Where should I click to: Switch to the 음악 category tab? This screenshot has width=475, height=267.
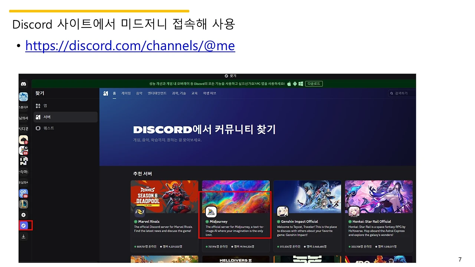click(x=139, y=93)
